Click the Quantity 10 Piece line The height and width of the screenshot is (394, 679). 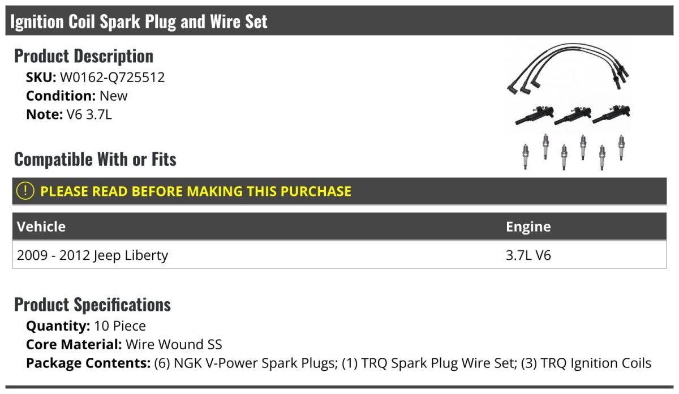(86, 326)
